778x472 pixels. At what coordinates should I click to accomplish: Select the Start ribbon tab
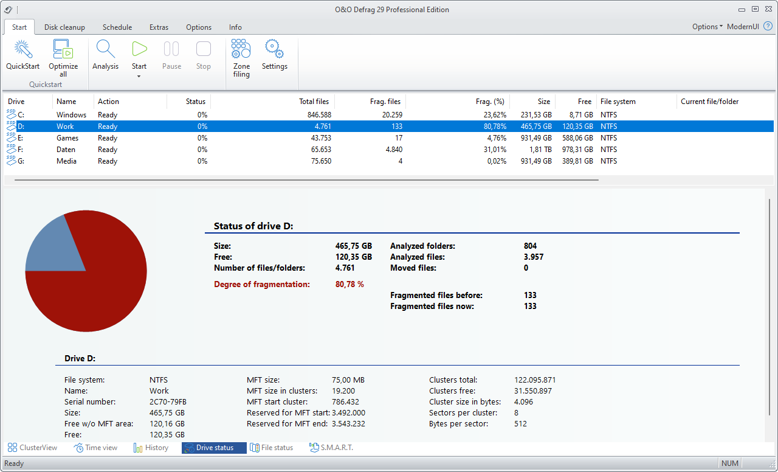point(19,27)
